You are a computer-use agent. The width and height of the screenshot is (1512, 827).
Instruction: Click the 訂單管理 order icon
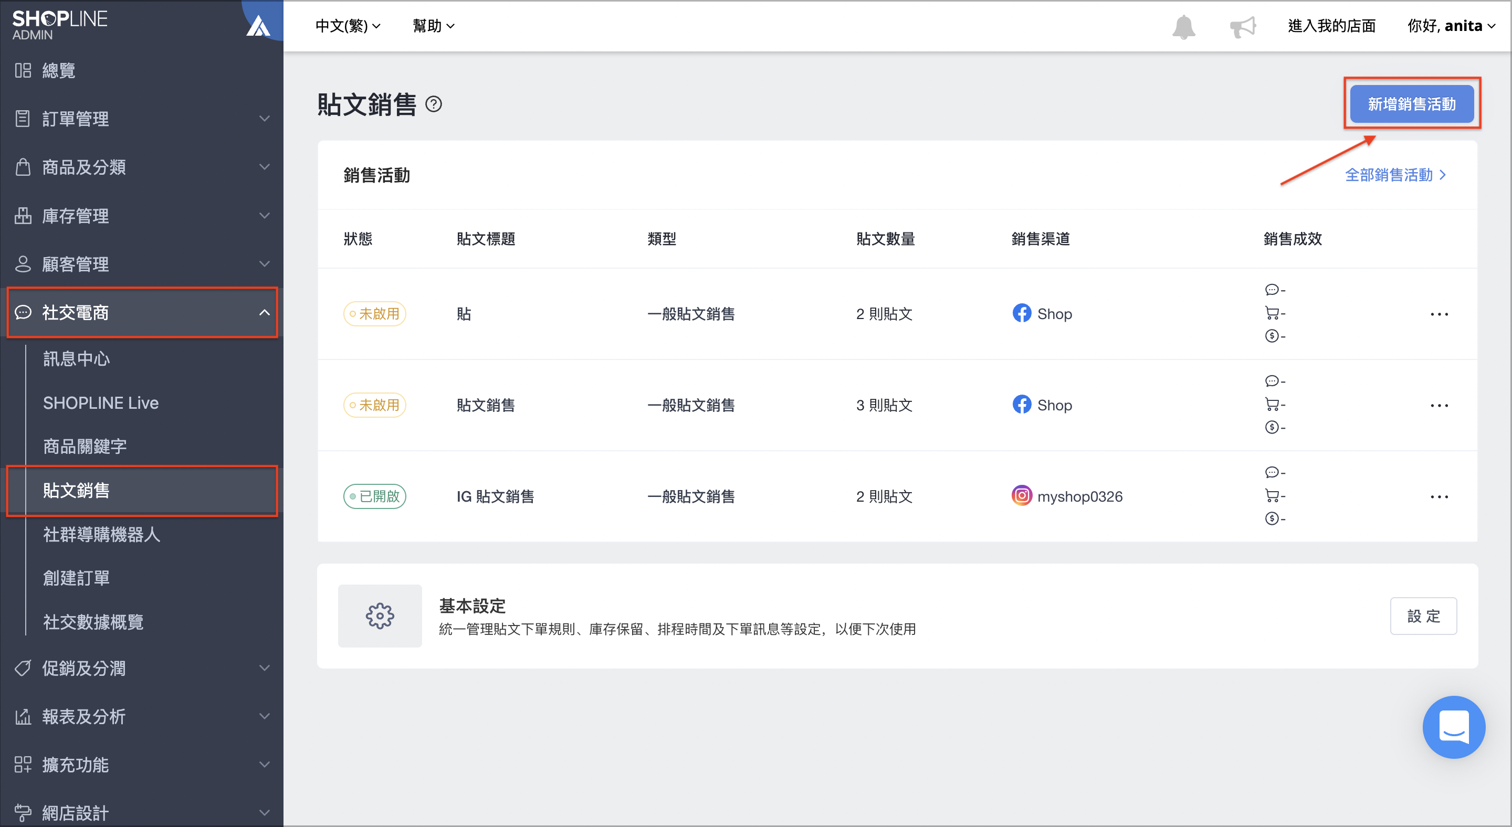point(23,119)
